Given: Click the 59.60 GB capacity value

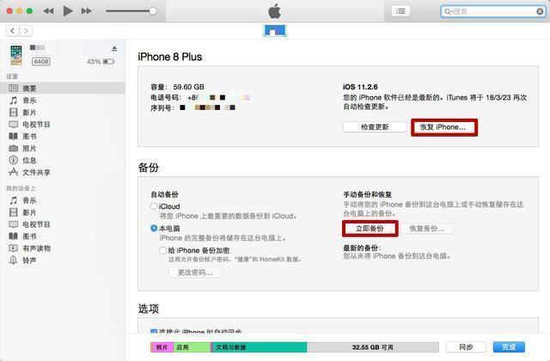Looking at the screenshot, I should [189, 87].
